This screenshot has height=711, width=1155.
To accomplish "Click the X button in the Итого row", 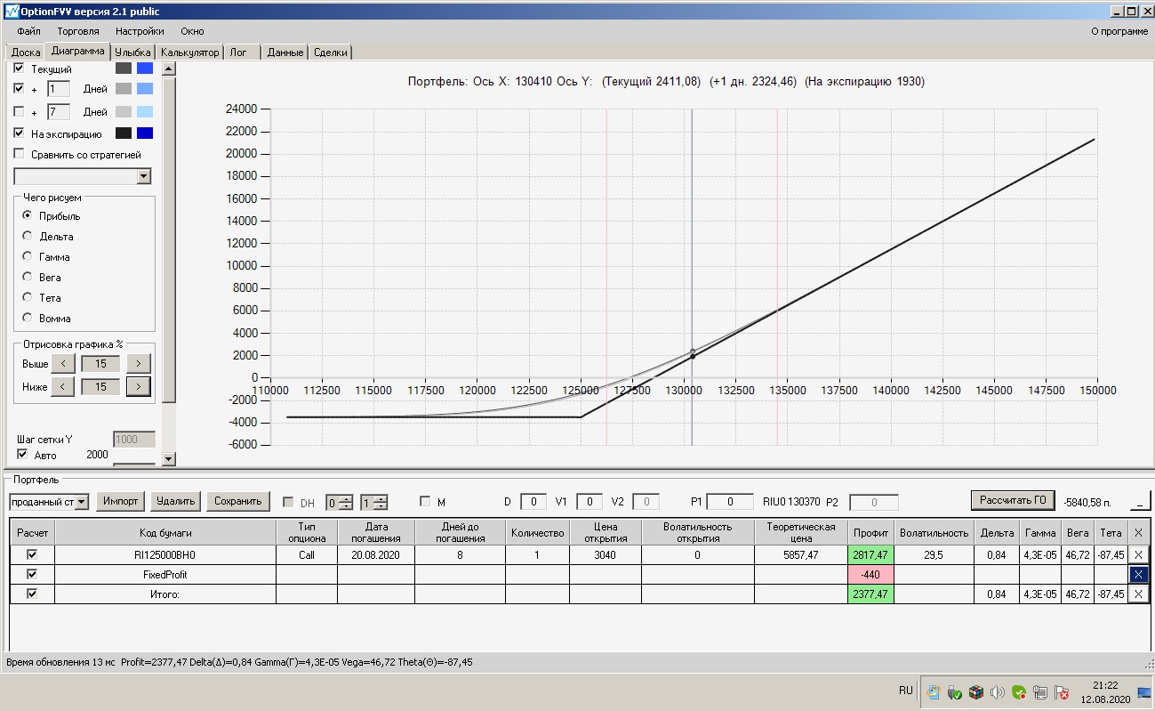I will pos(1138,594).
